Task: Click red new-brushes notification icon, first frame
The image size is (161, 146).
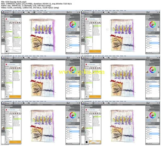Action: [7, 19]
